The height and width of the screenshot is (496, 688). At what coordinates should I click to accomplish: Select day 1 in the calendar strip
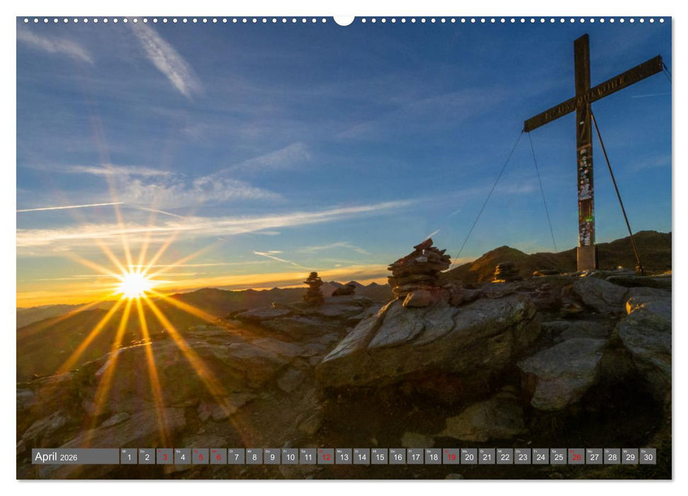128,456
